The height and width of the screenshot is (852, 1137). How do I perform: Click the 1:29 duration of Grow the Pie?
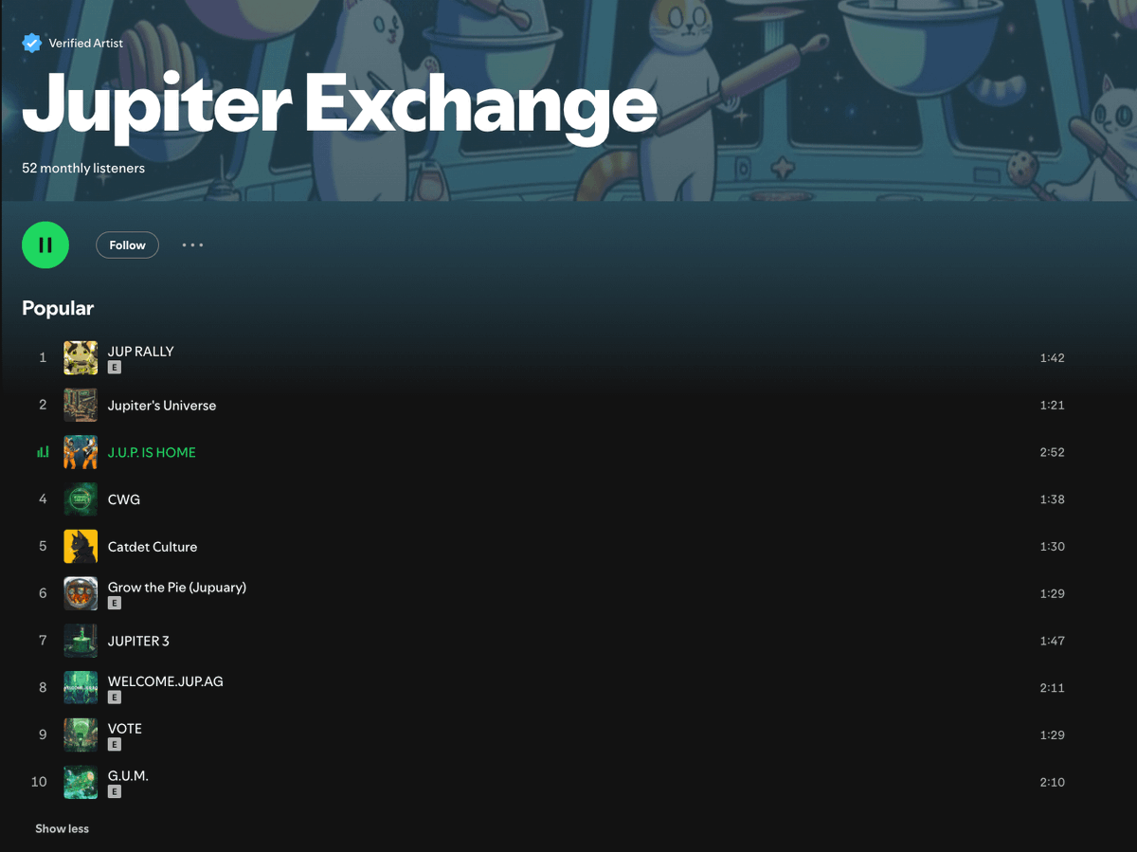[x=1052, y=593]
